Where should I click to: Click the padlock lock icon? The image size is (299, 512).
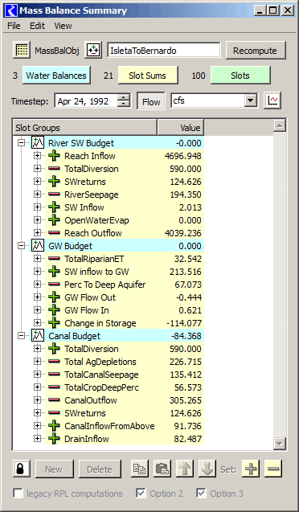[x=22, y=469]
